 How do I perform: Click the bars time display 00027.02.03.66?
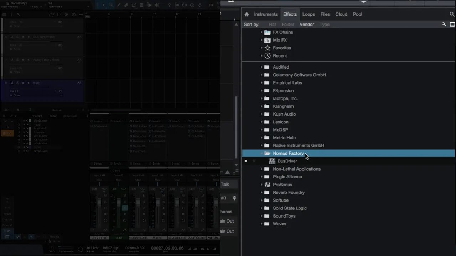(x=167, y=248)
